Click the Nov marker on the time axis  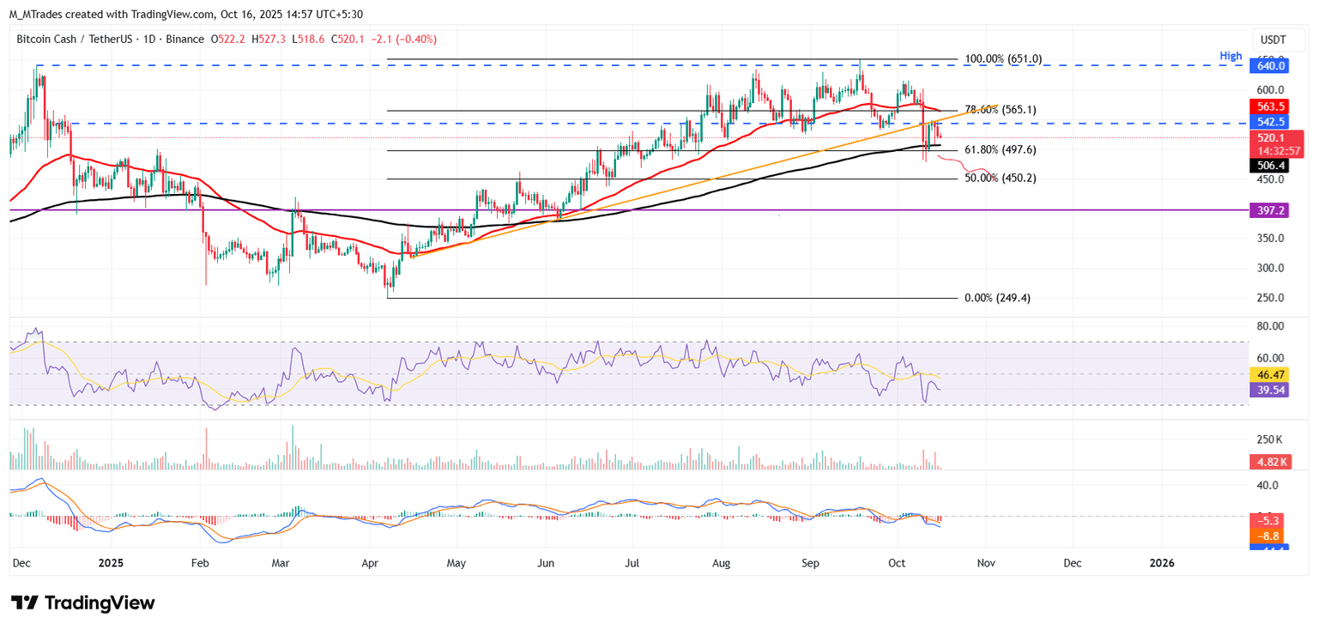coord(985,563)
